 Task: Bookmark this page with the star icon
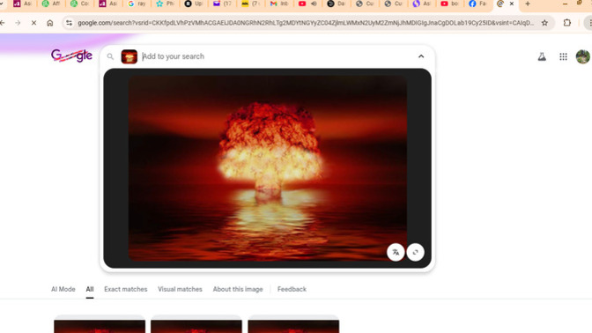click(x=544, y=23)
